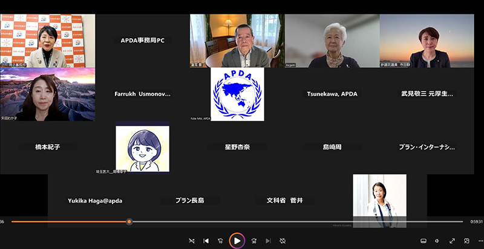The height and width of the screenshot is (249, 484).
Task: Click the Farrukh Usmonov participant name
Action: pyautogui.click(x=142, y=94)
